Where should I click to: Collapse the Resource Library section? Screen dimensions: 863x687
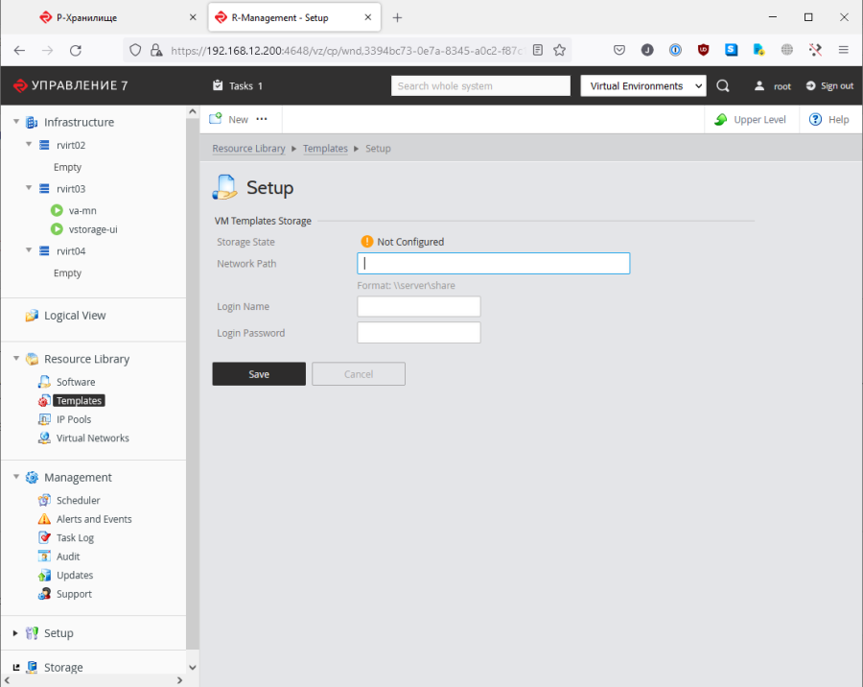click(x=16, y=359)
